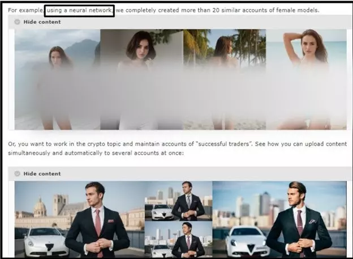
Task: Open the left suited man with cathedral image
Action: coord(79,218)
